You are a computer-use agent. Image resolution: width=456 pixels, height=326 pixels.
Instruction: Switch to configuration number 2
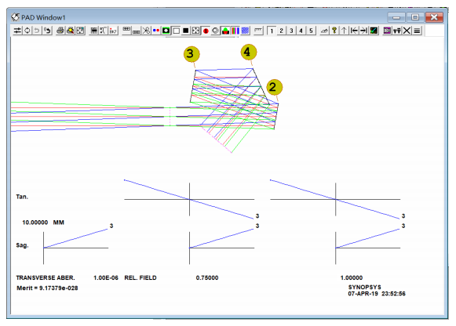coord(281,31)
